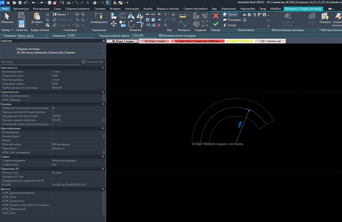The image size is (342, 222).
Task: Click Изменить тип button
Action: (92, 61)
